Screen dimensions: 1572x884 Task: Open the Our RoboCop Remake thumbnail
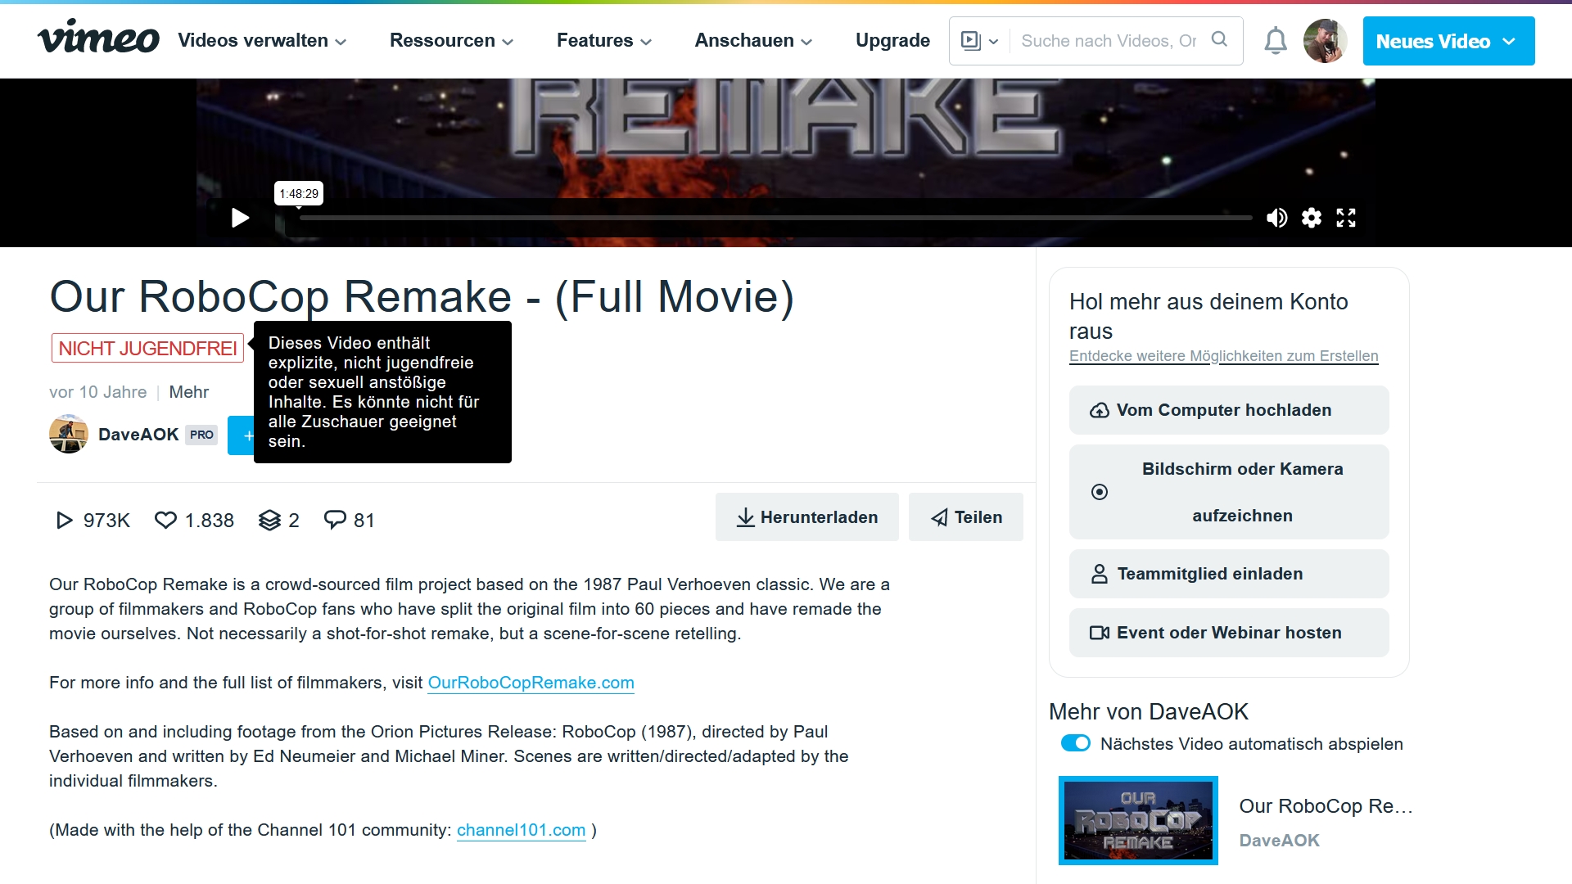click(x=1138, y=820)
